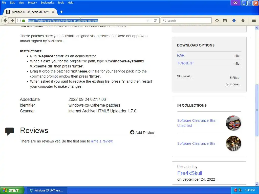Click the IN COLLECTIONS heading
The width and height of the screenshot is (259, 194).
192,105
